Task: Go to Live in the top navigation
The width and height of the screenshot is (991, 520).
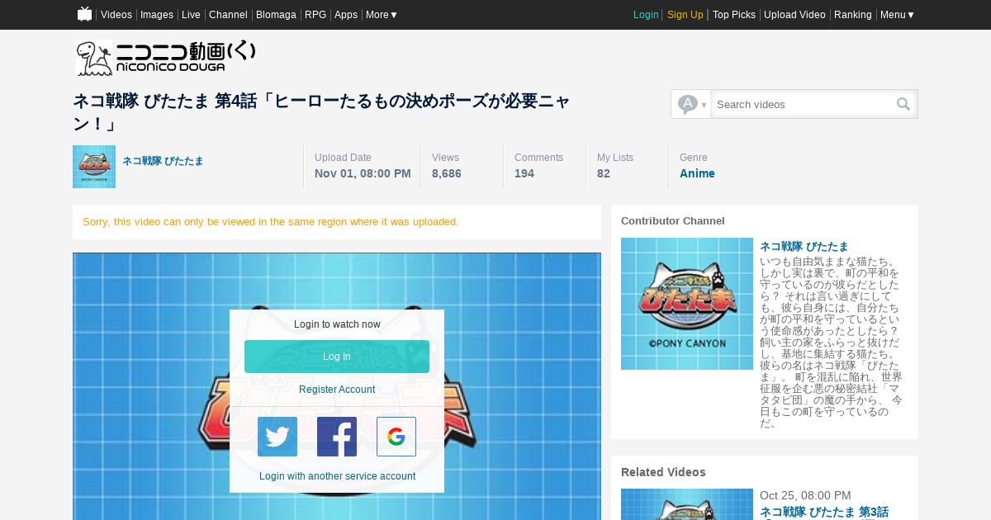Action: click(x=191, y=15)
